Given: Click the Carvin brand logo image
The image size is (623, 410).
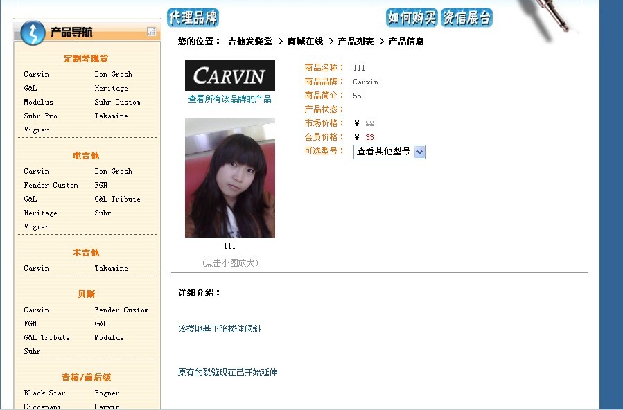Looking at the screenshot, I should pos(229,75).
